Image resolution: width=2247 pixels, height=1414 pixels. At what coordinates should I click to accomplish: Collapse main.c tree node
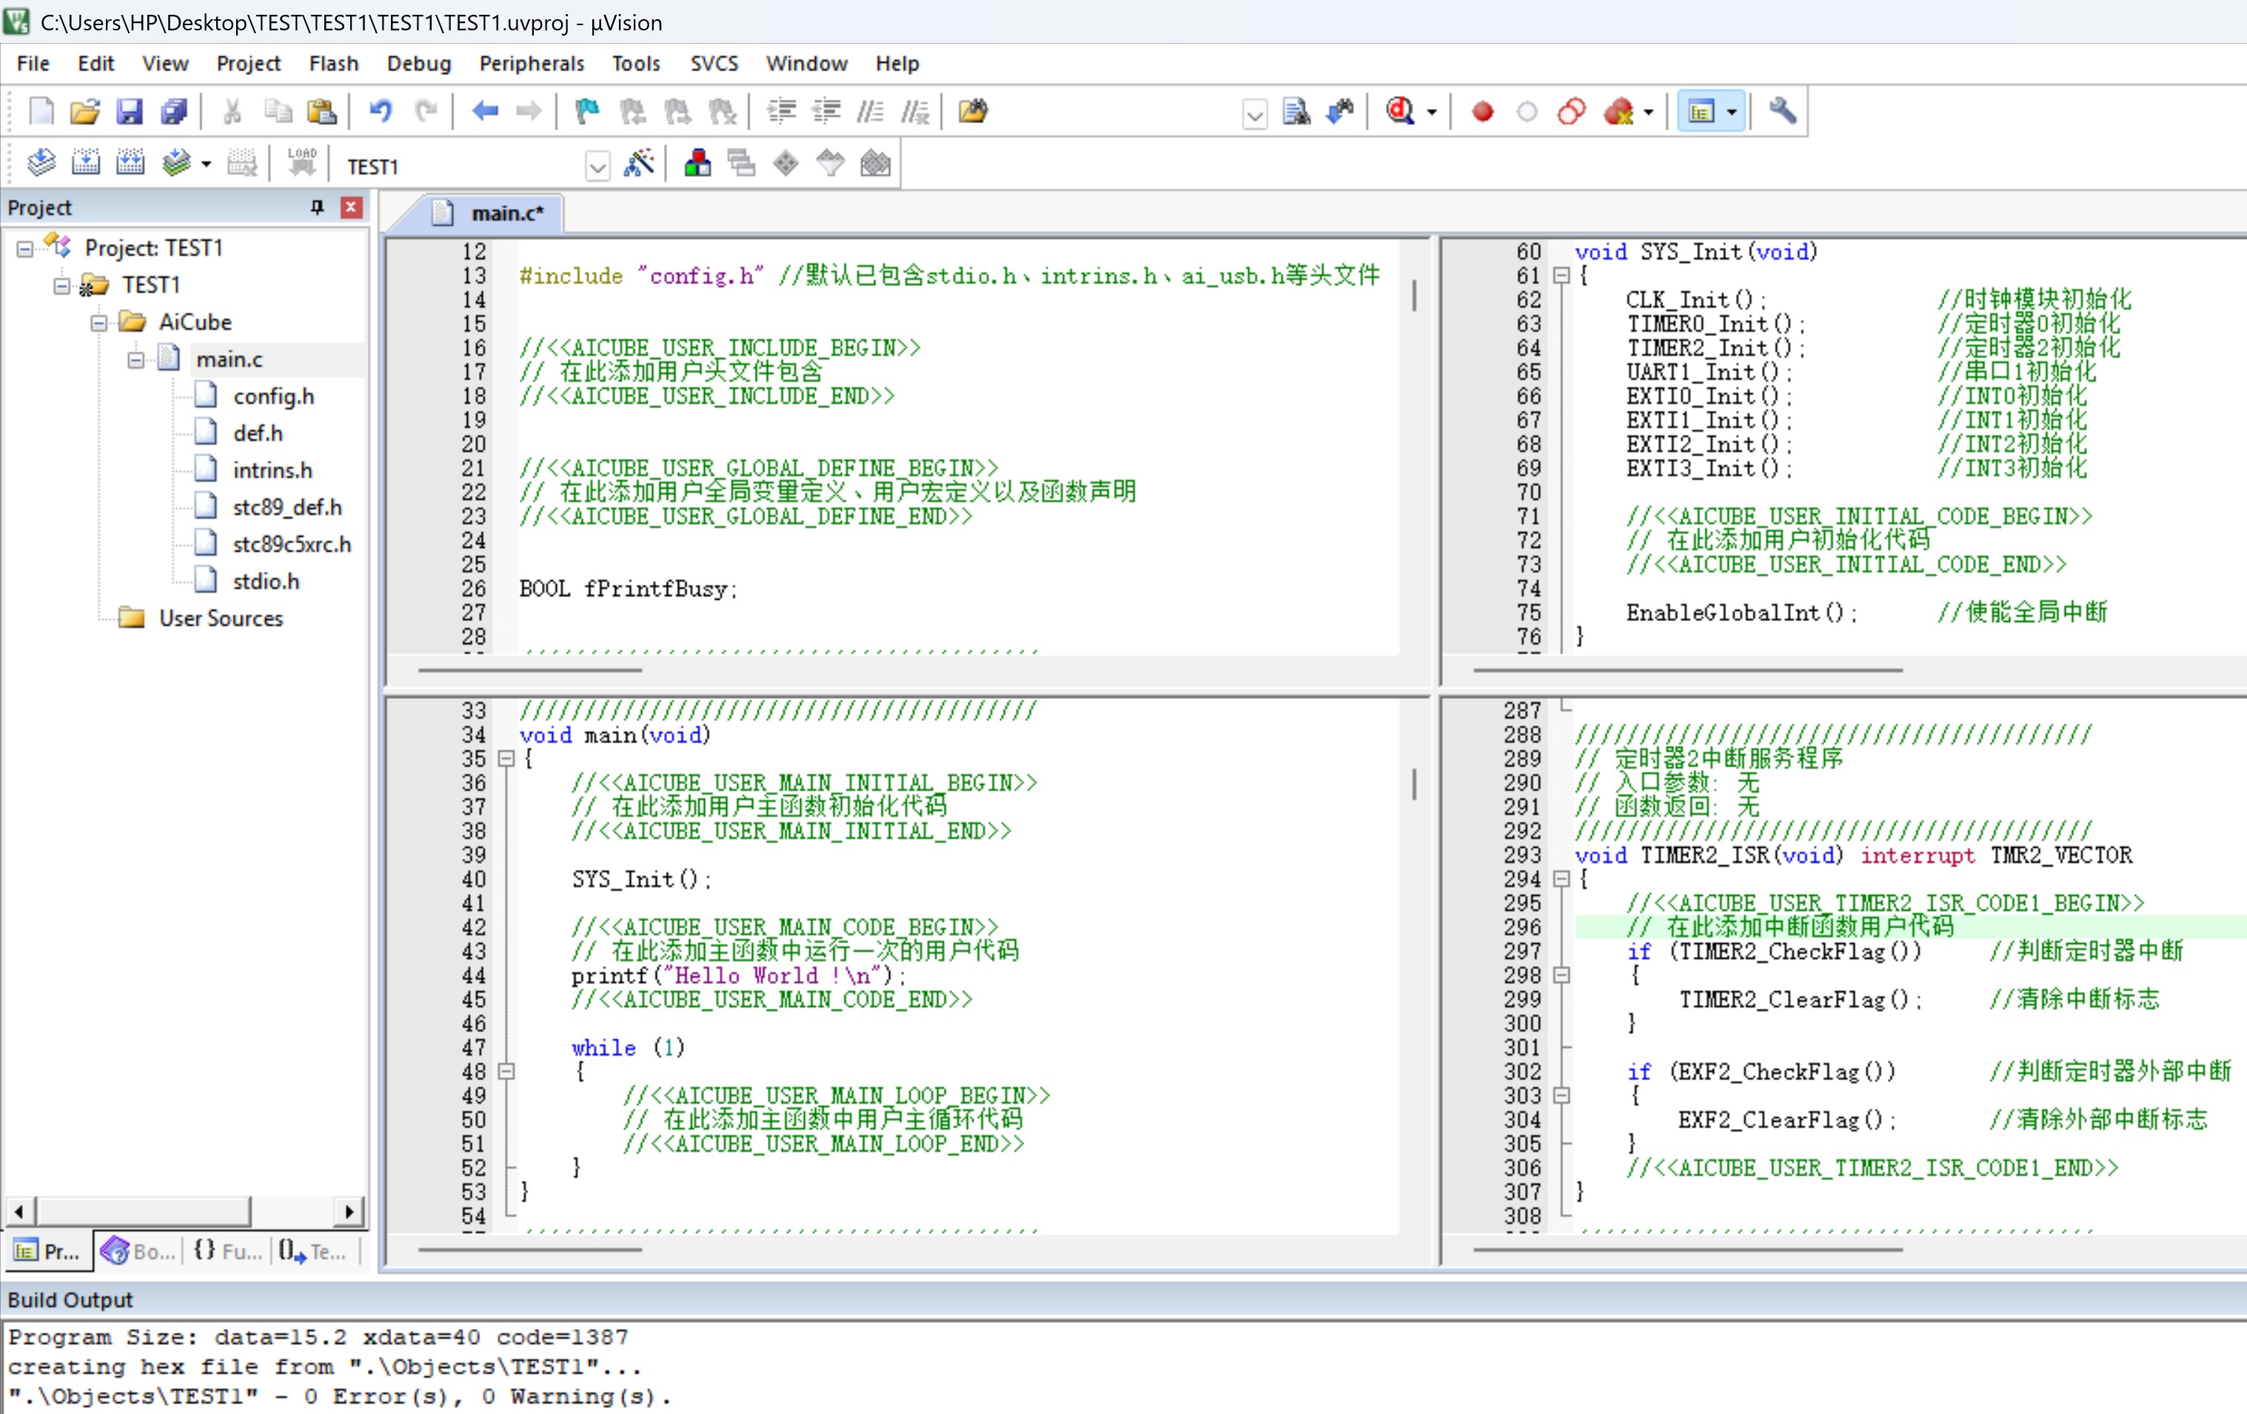(x=136, y=361)
